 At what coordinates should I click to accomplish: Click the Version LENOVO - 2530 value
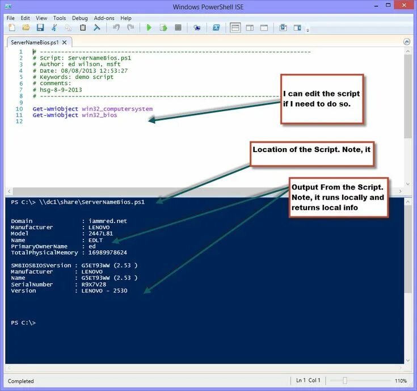coord(104,291)
